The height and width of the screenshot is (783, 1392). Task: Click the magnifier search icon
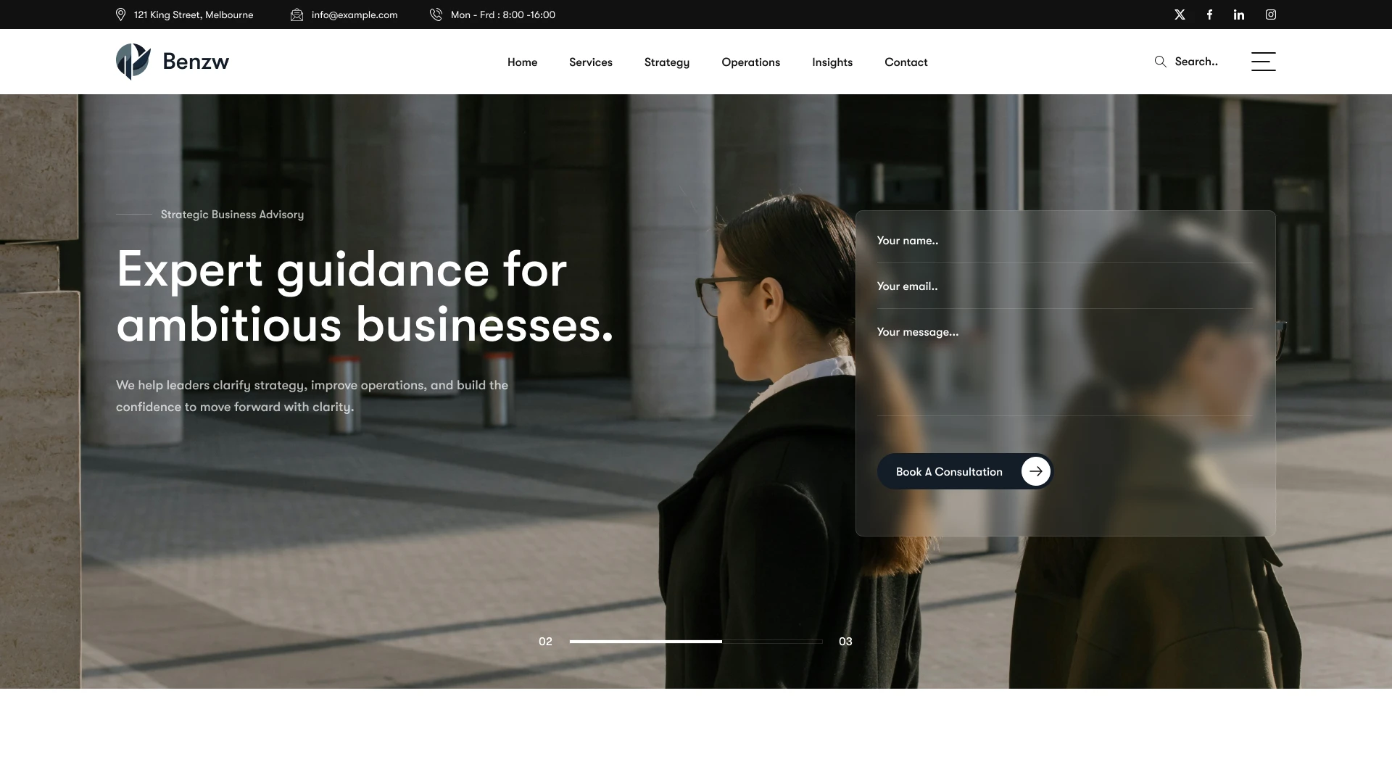click(1160, 62)
